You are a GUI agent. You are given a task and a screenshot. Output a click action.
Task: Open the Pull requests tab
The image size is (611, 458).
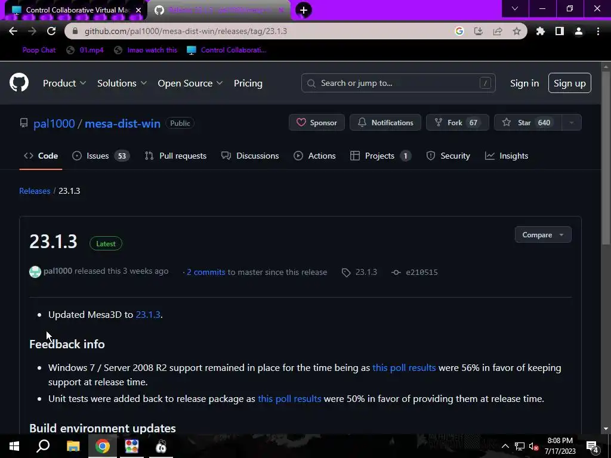click(x=175, y=156)
